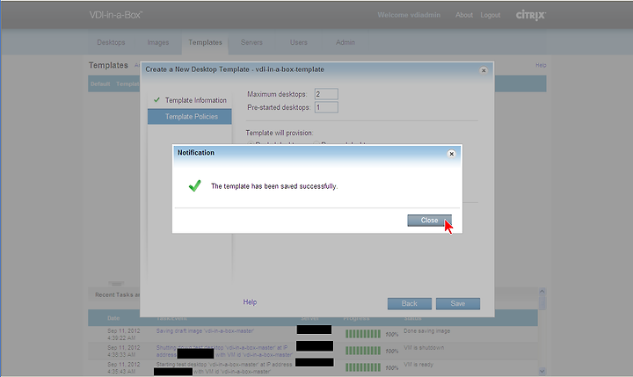Select Template Policies step

pos(190,116)
